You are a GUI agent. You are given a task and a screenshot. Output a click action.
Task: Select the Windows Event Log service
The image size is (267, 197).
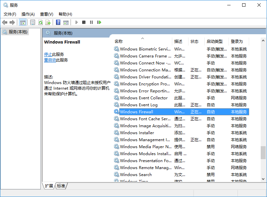coord(139,105)
